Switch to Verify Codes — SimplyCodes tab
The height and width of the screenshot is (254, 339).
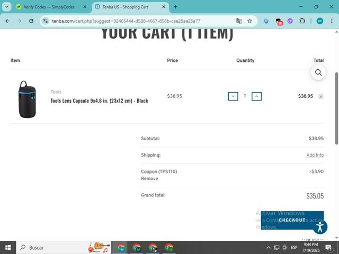click(49, 7)
